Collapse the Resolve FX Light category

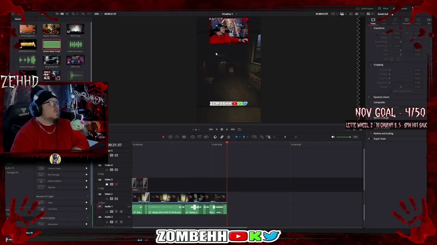pyautogui.click(x=88, y=196)
